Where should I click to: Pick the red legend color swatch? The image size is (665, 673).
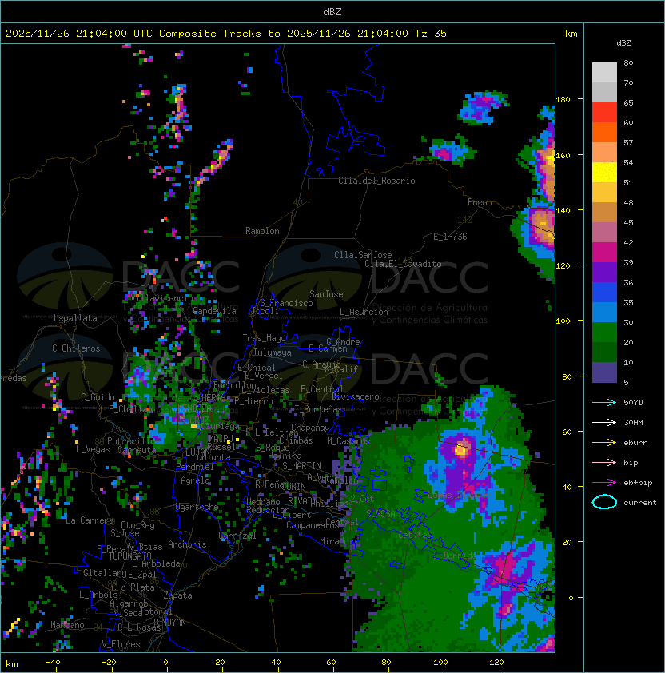tap(604, 112)
